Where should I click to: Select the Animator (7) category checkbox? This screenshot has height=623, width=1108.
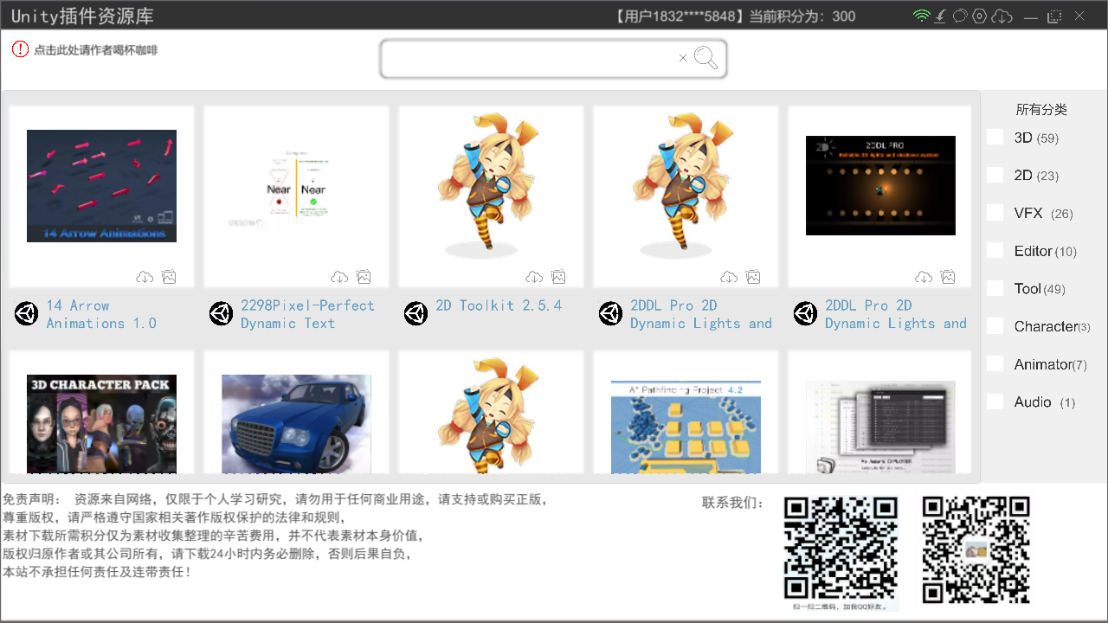point(995,363)
